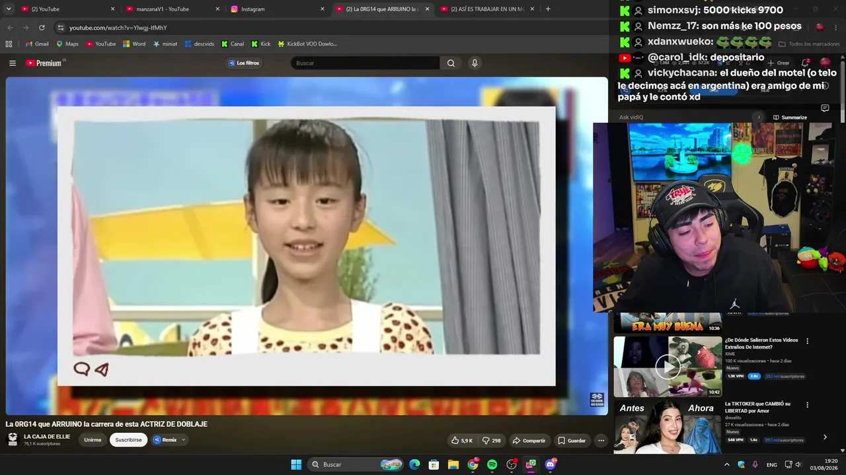Reload the current browser page

coord(42,28)
